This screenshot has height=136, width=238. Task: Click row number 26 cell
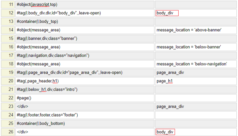tap(8, 132)
